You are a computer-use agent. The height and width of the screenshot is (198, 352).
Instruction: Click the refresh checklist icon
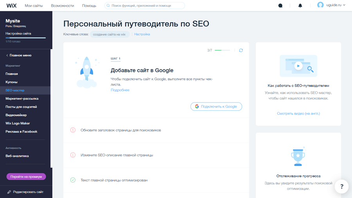click(241, 50)
